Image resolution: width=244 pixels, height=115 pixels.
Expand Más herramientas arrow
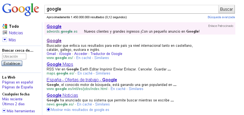tap(4, 111)
